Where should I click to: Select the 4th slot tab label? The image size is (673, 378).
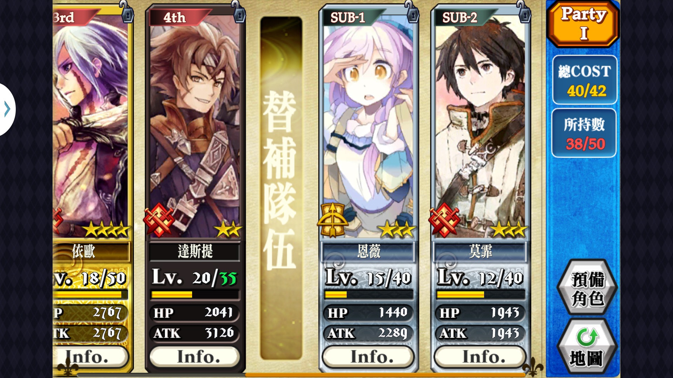pyautogui.click(x=175, y=17)
